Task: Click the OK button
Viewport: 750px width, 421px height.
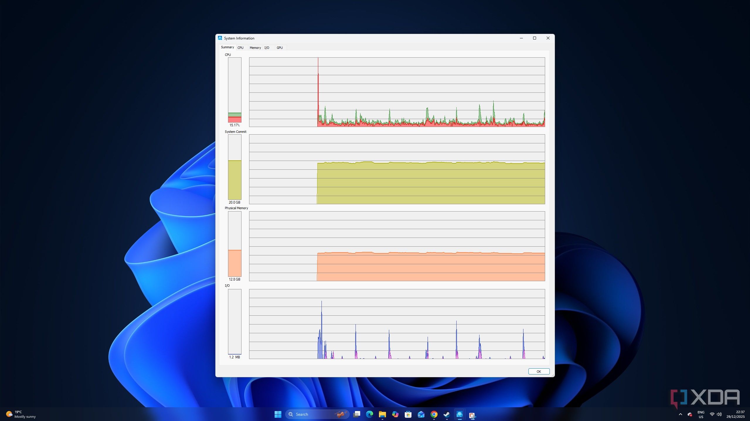Action: [538, 371]
